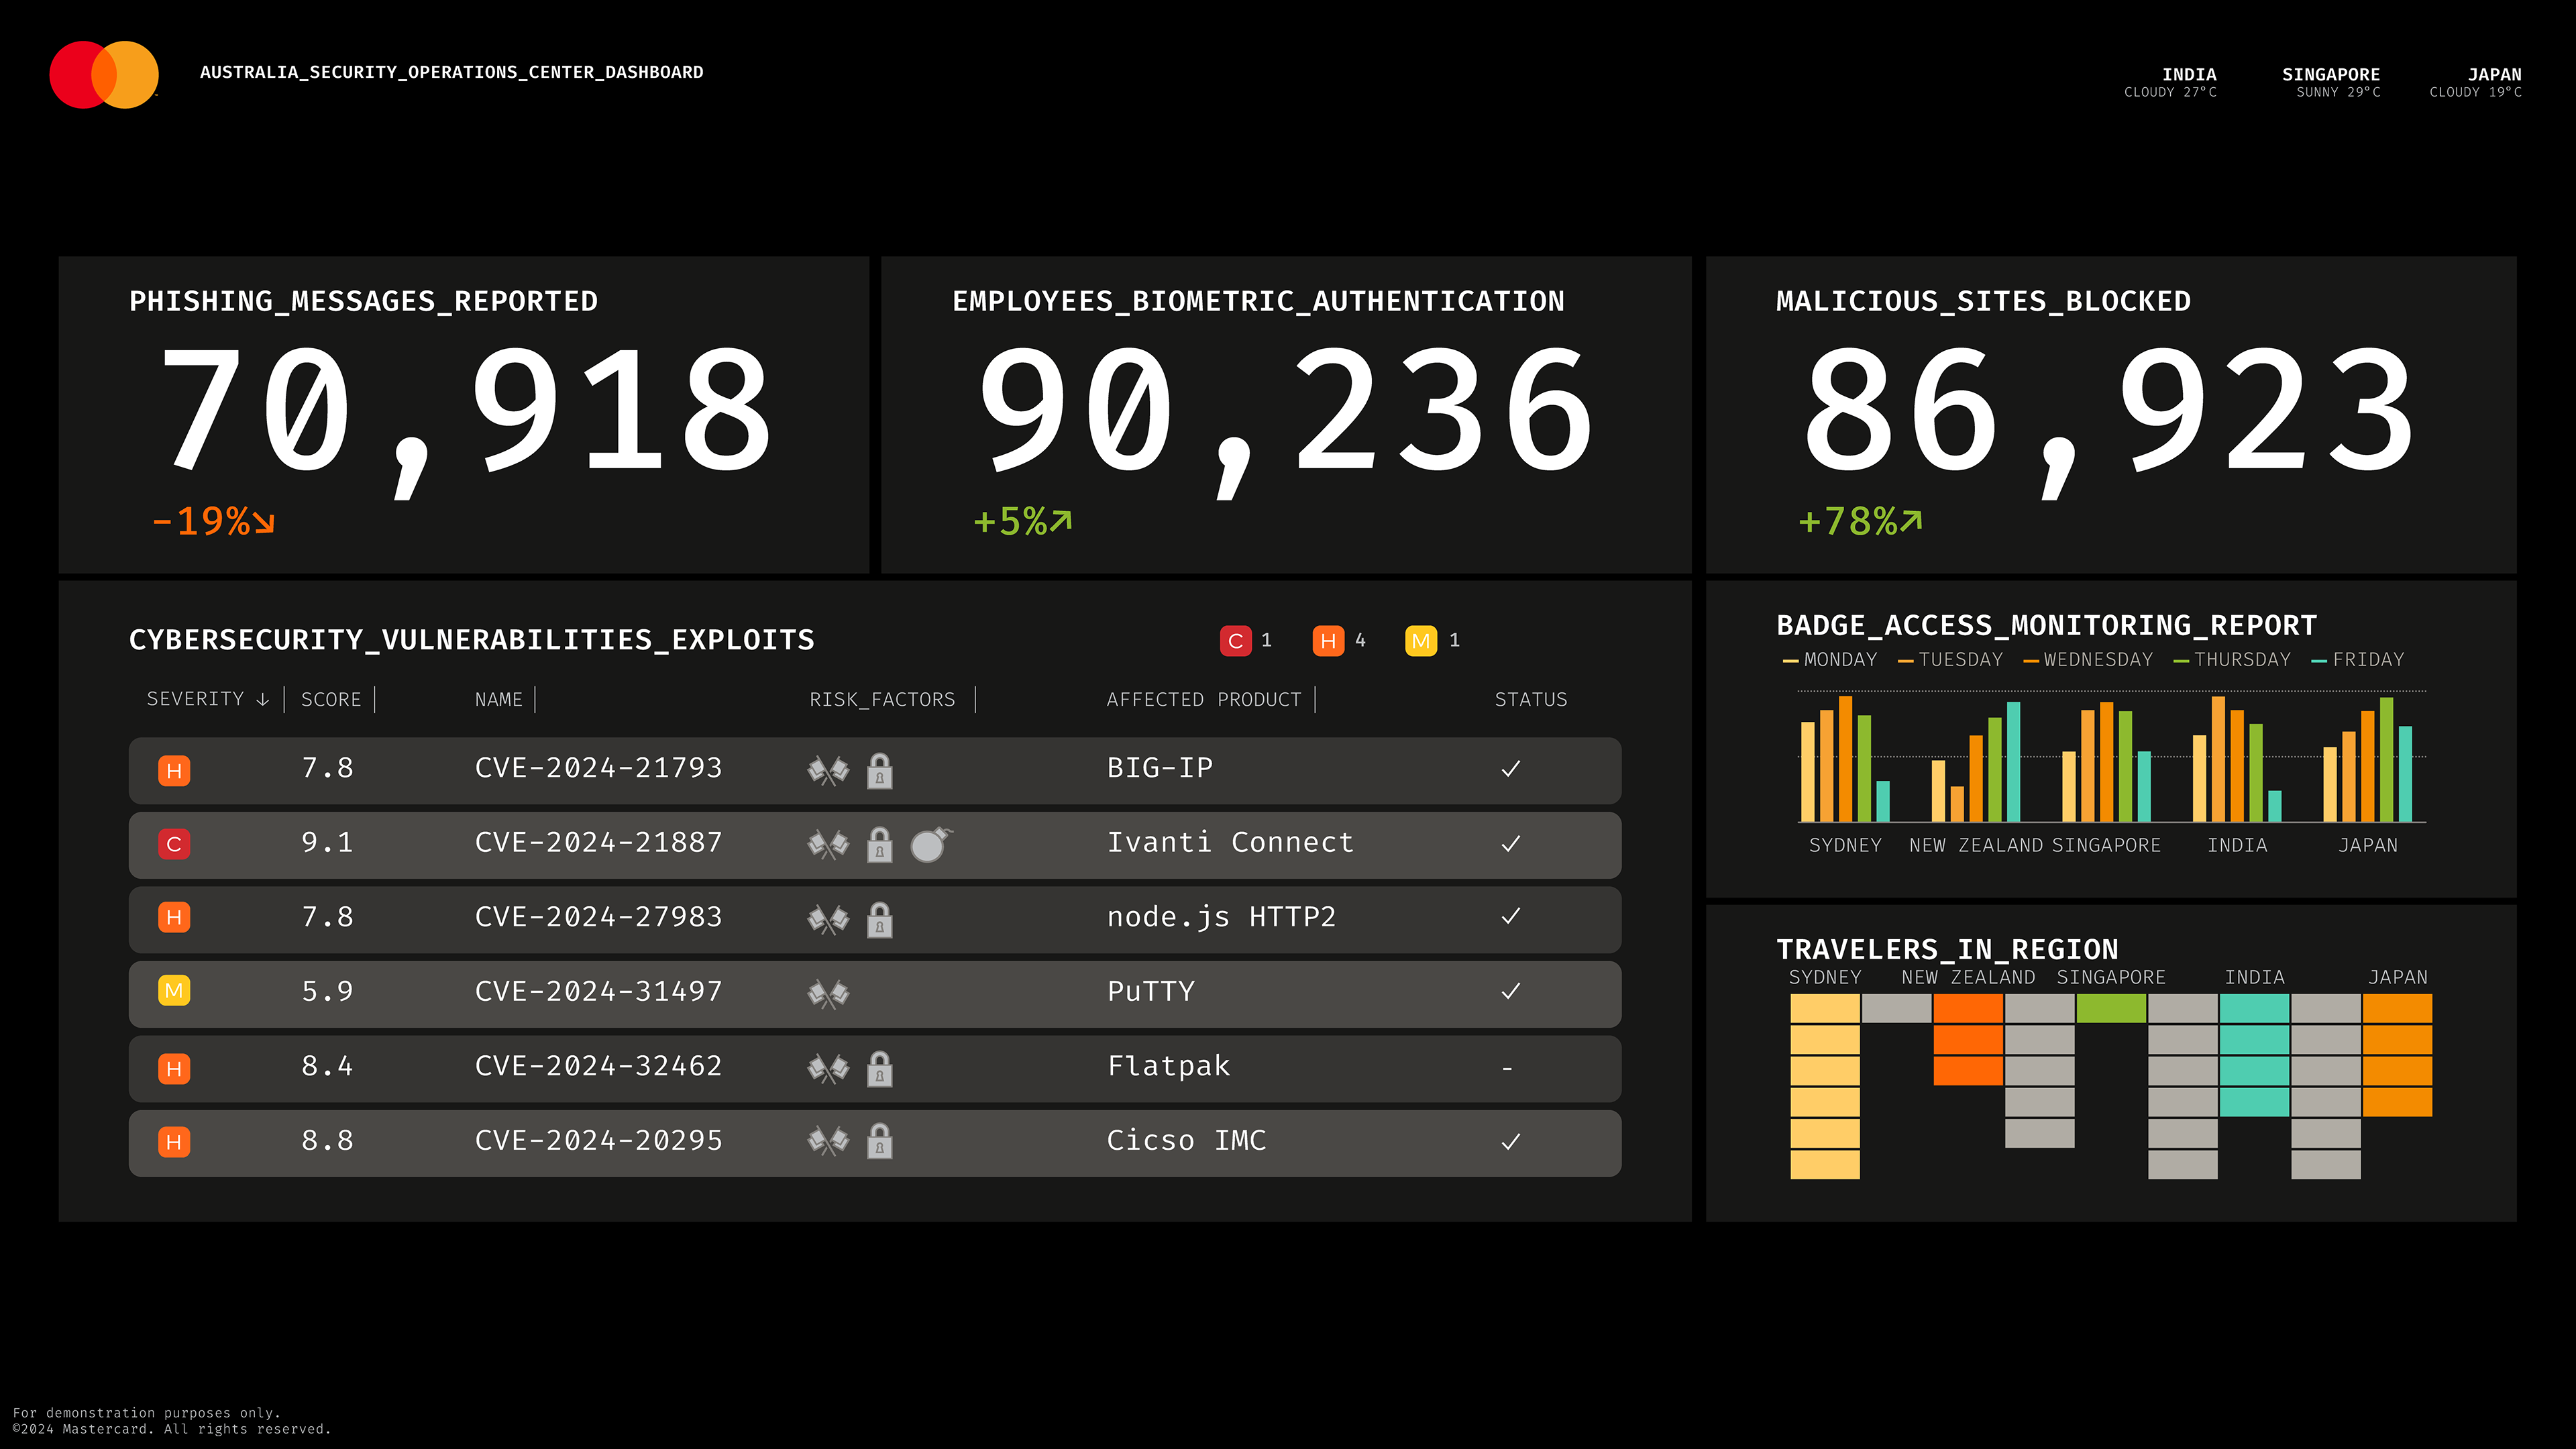Click the green Singapore block in travelers chart
The height and width of the screenshot is (1449, 2576).
click(2110, 1008)
